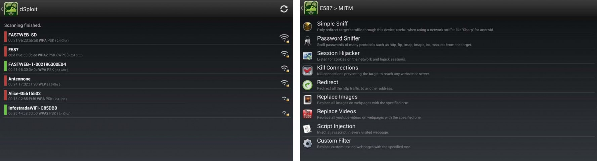
Task: Tap the Alice-05615502 network row
Action: pyautogui.click(x=147, y=96)
